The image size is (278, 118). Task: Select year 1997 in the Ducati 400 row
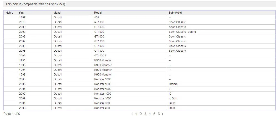pyautogui.click(x=22, y=18)
